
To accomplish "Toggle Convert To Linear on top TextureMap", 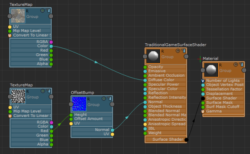I will coord(10,35).
